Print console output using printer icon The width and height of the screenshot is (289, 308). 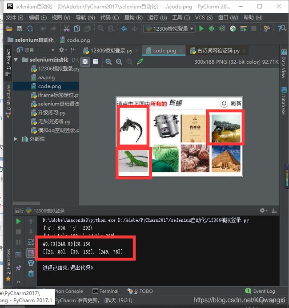[31, 263]
